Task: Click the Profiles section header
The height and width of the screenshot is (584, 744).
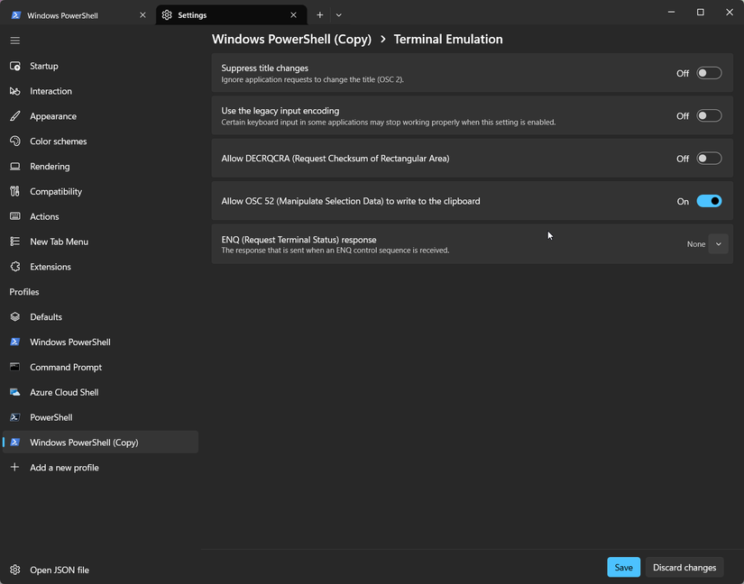Action: [24, 292]
